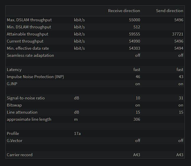Click the Send direction column header

coord(169,11)
